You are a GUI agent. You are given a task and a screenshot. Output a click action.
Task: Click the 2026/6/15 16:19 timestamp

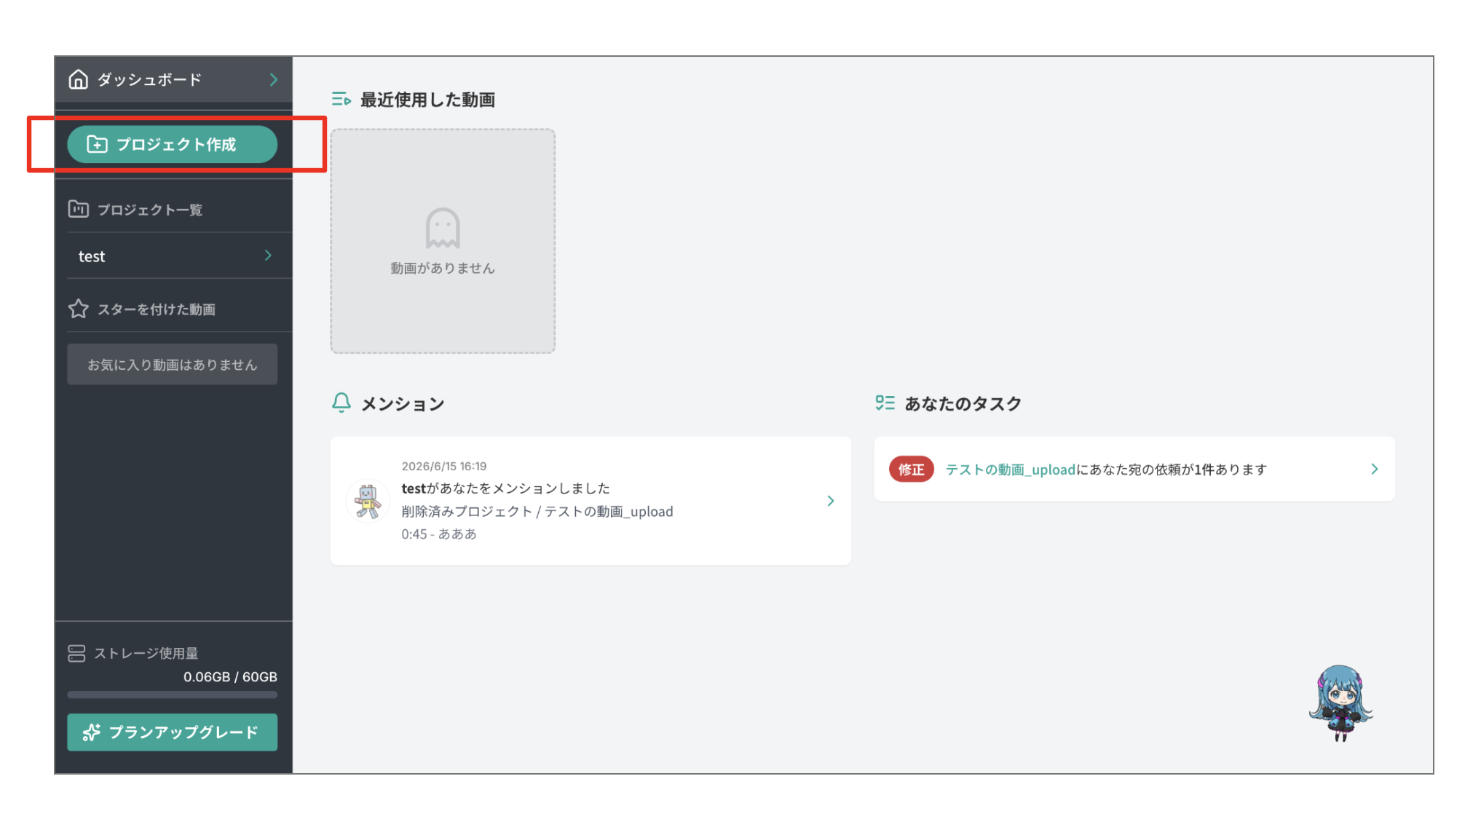[444, 466]
